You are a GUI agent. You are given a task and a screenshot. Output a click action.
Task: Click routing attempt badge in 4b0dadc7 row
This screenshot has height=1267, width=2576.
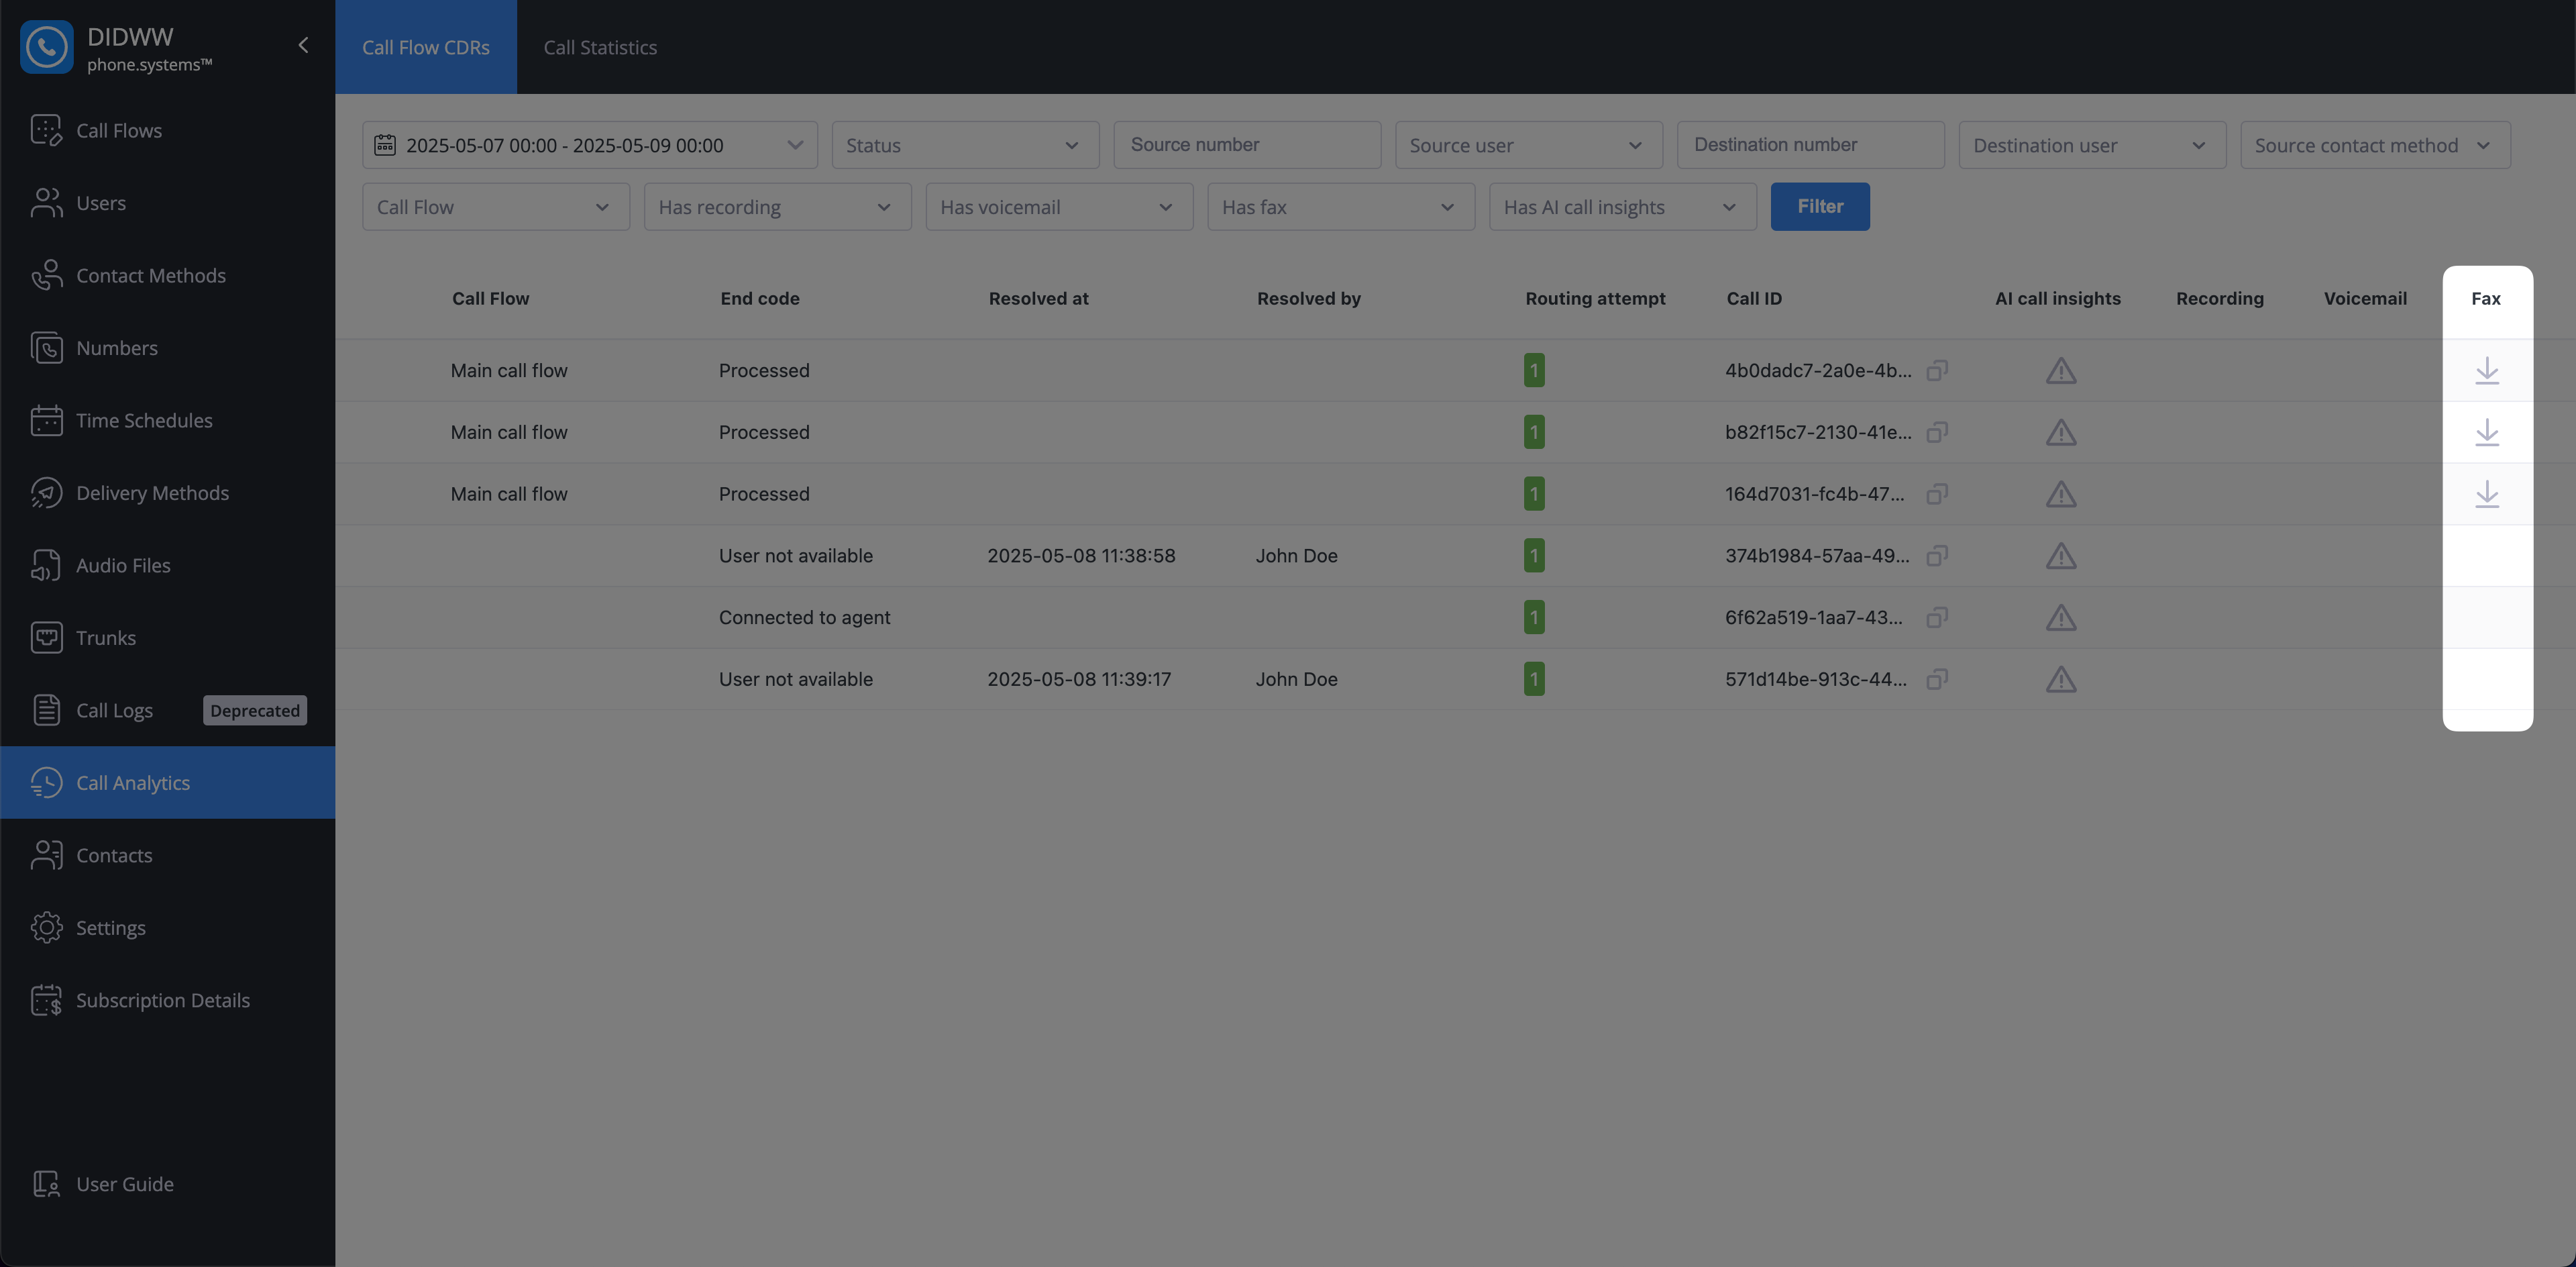point(1534,371)
